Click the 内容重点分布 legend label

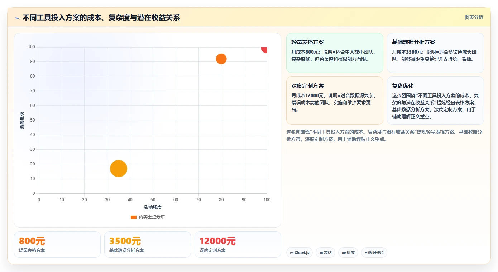[152, 217]
